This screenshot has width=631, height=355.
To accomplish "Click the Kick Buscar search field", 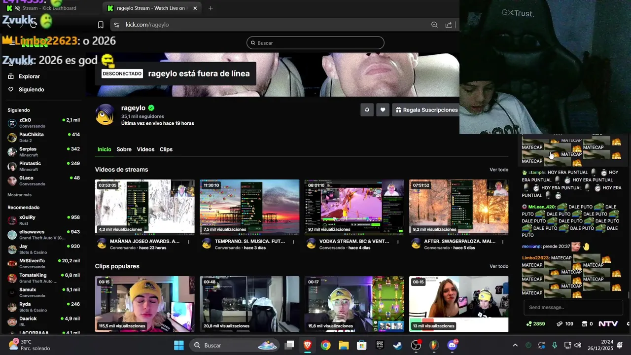I will [x=315, y=43].
